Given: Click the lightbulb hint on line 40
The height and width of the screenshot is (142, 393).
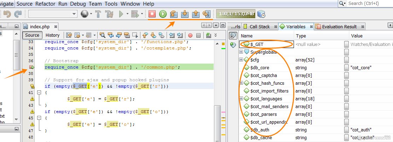Looking at the screenshot, I should coord(32,86).
